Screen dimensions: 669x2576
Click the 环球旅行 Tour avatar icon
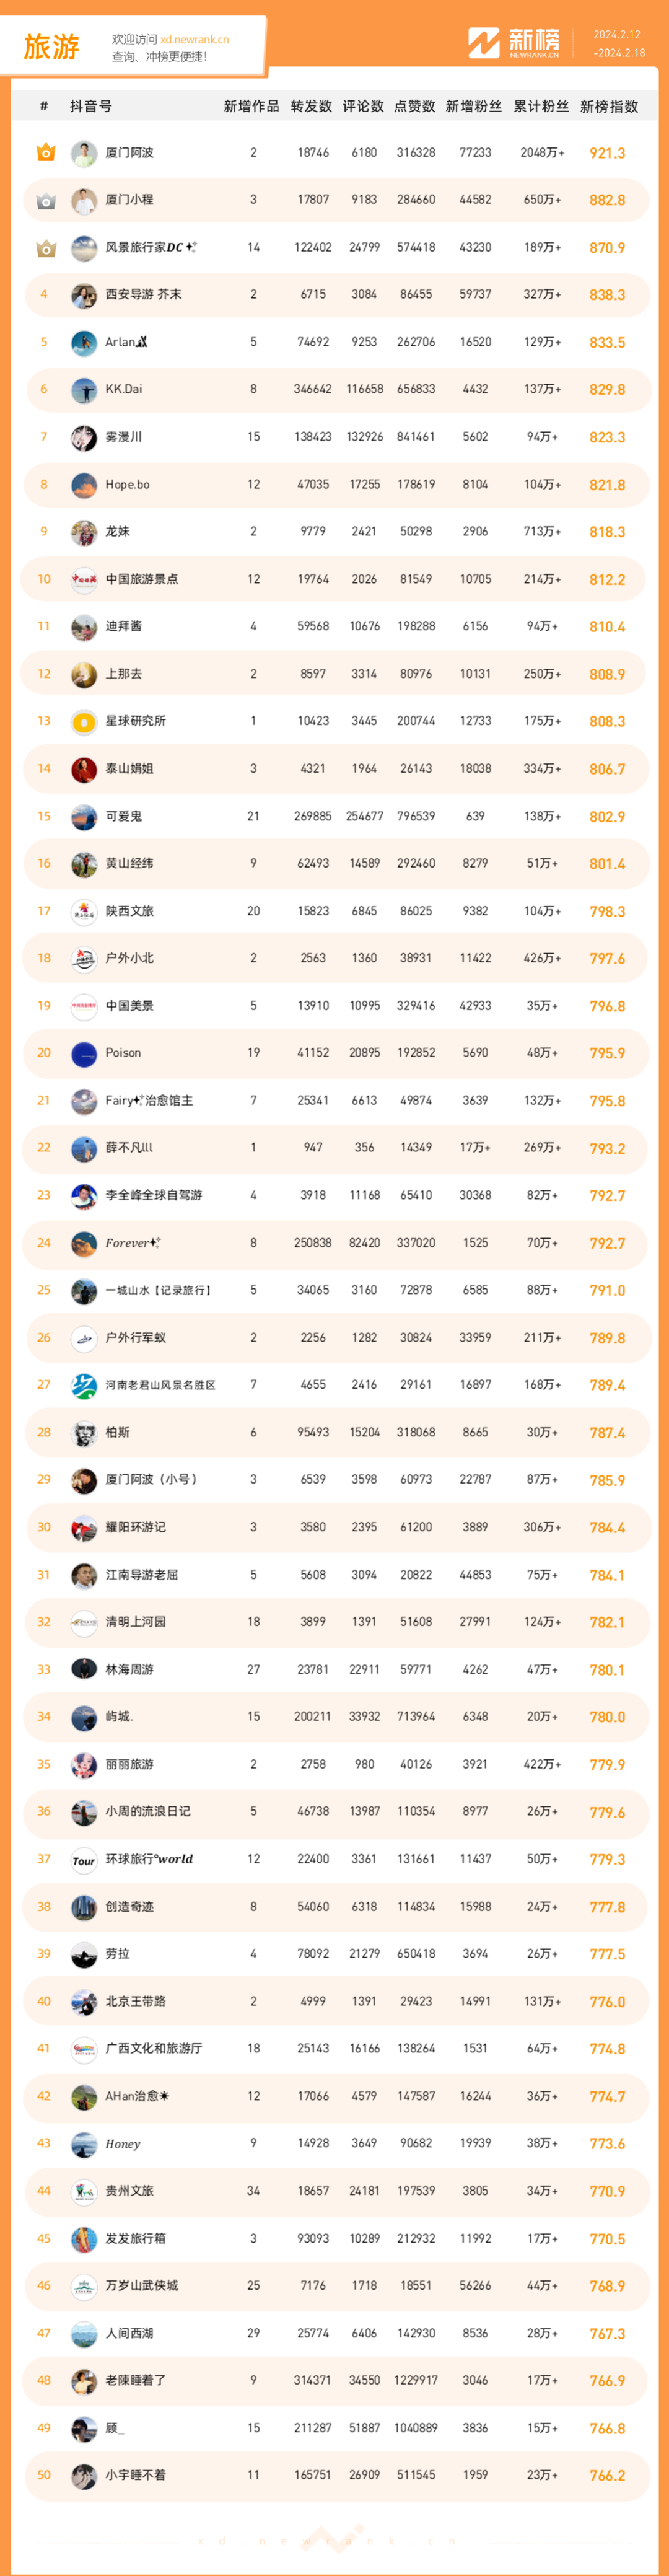84,1859
